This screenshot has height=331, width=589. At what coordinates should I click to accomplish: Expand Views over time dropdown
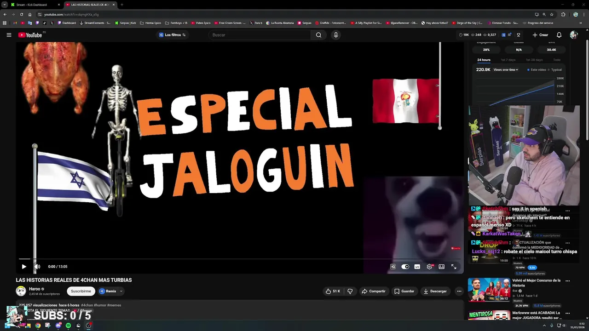[x=506, y=70]
